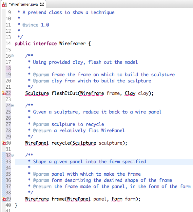This screenshot has height=212, width=193.
Task: Click the Java file icon on tab
Action: (x=5, y=5)
